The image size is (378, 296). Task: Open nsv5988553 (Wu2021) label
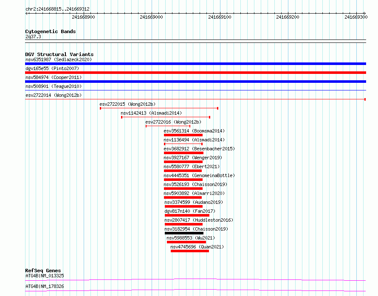191,238
